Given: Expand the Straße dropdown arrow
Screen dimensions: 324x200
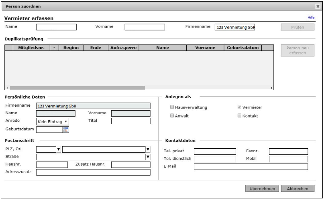Looking at the screenshot, I should click(148, 157).
